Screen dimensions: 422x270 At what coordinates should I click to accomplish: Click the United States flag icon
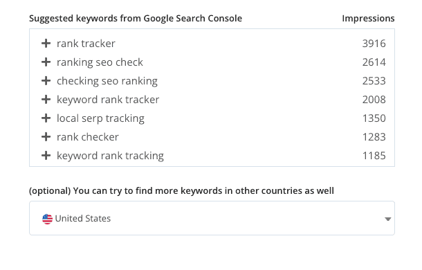(47, 219)
